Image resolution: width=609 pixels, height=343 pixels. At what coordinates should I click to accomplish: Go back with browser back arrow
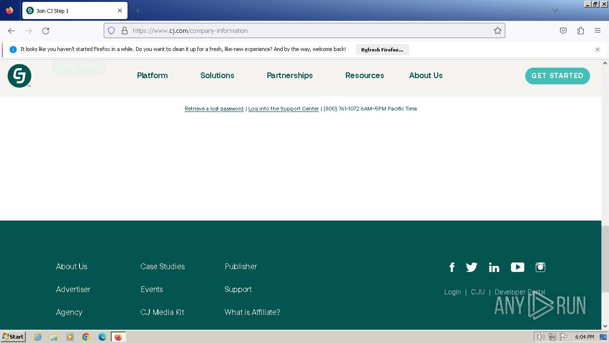11,30
